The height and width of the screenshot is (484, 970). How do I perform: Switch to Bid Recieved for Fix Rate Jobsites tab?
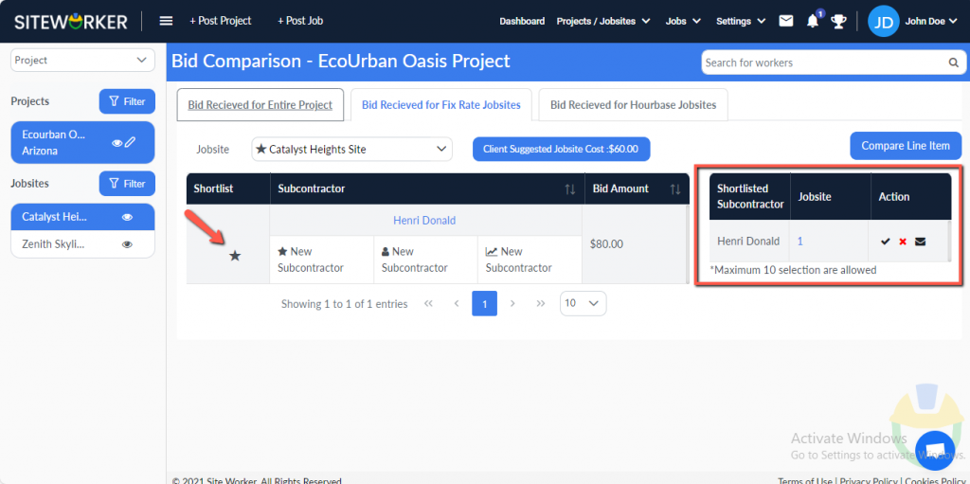click(441, 104)
